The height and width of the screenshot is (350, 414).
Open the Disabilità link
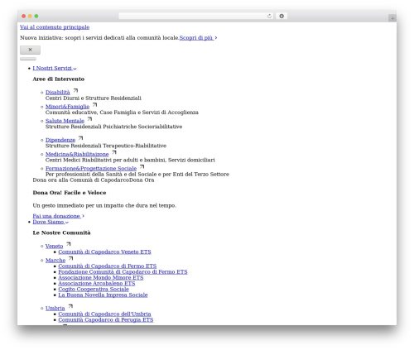click(58, 93)
